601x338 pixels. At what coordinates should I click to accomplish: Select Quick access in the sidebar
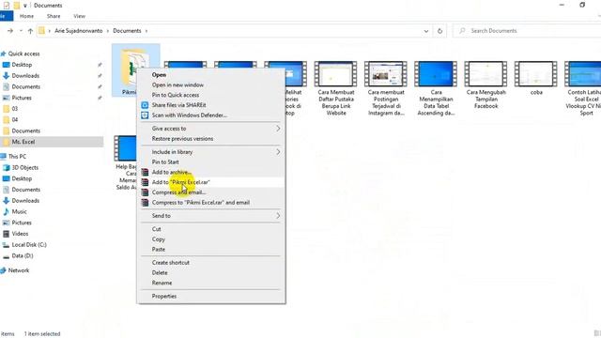tap(23, 54)
